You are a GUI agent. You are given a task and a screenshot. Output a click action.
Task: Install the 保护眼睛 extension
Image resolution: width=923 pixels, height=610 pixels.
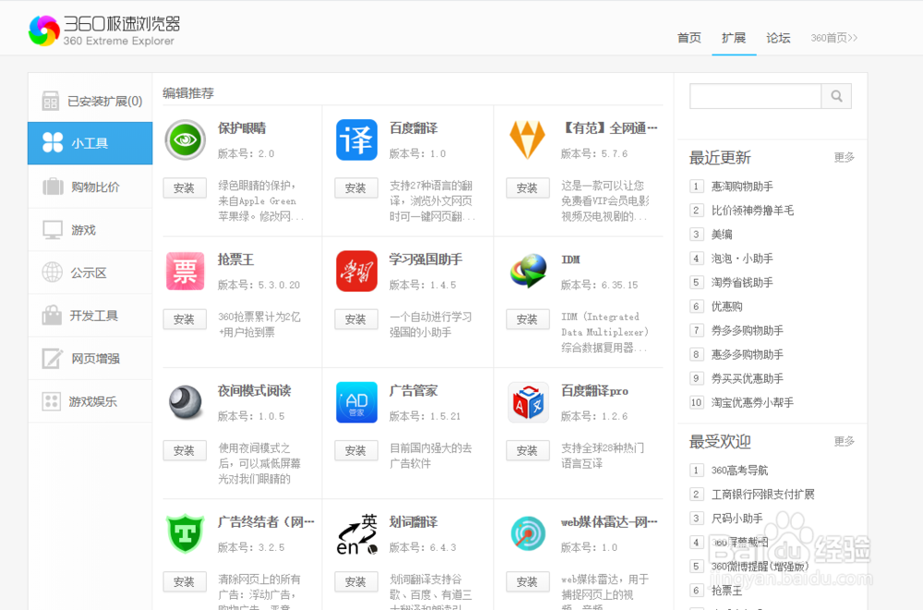pos(185,188)
